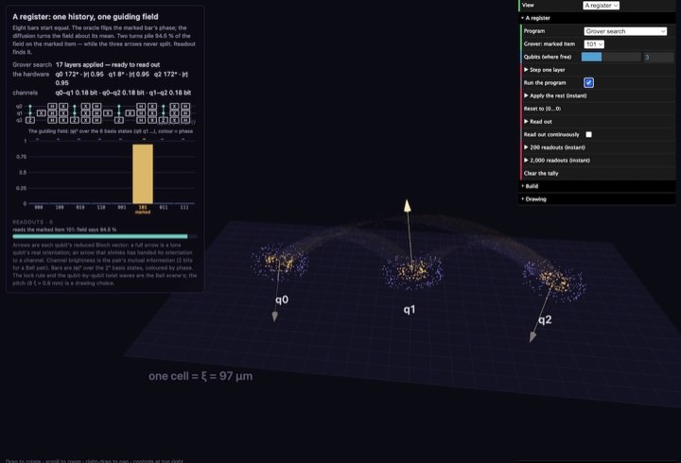
Task: Open the View dropdown showing A register
Action: 601,6
